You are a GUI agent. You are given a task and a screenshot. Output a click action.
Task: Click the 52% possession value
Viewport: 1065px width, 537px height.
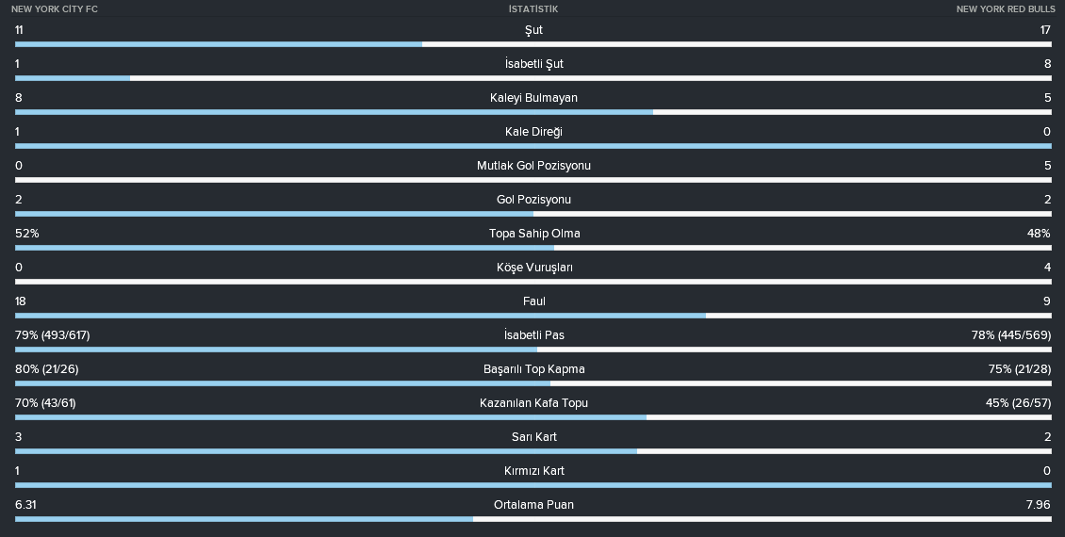click(27, 234)
